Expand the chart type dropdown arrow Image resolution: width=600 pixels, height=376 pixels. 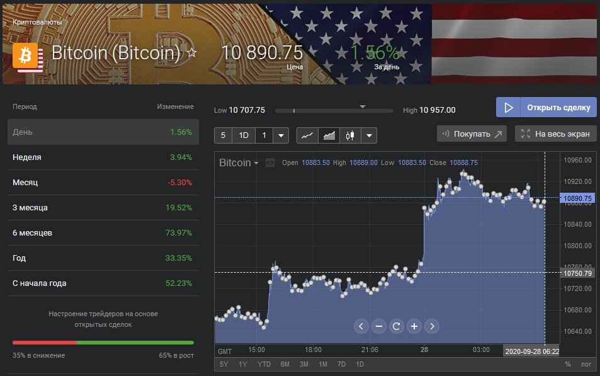369,135
